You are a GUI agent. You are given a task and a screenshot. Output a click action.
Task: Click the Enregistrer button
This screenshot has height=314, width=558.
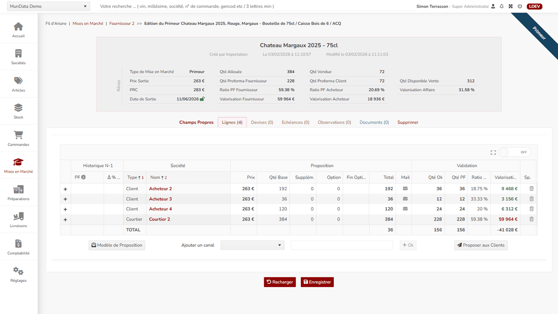317,282
